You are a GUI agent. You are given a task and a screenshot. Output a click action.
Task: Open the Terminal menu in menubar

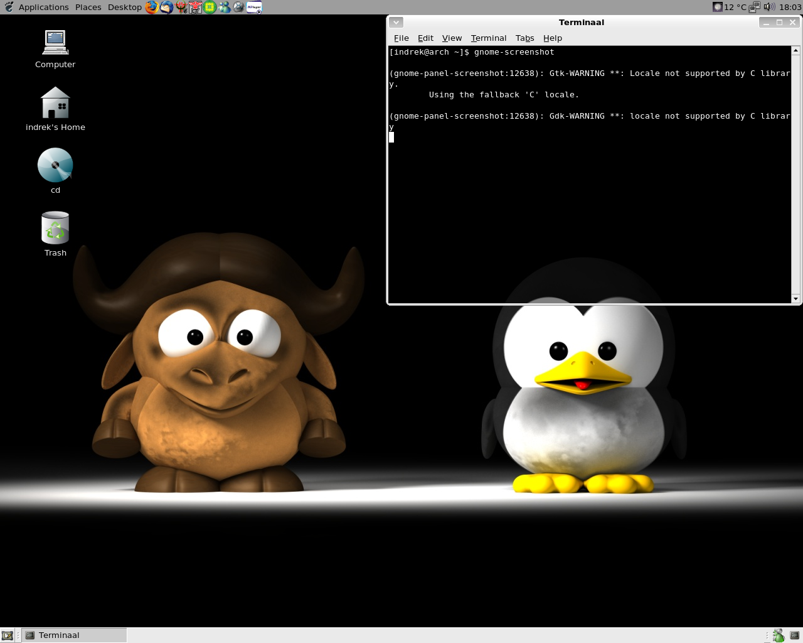(x=488, y=38)
